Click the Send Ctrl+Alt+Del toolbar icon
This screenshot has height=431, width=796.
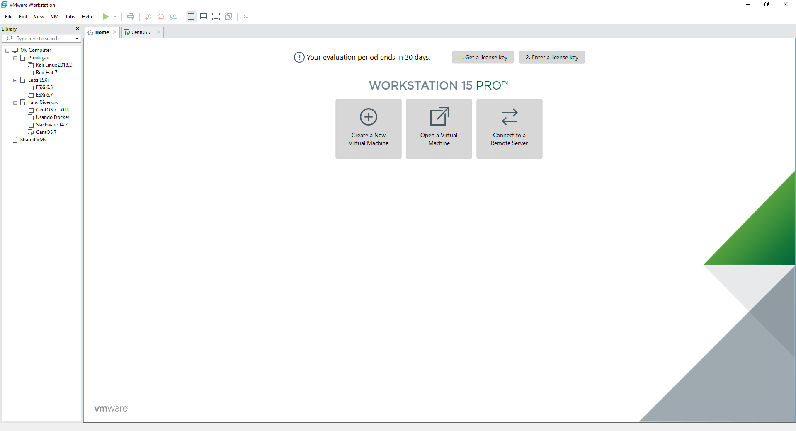tap(131, 17)
